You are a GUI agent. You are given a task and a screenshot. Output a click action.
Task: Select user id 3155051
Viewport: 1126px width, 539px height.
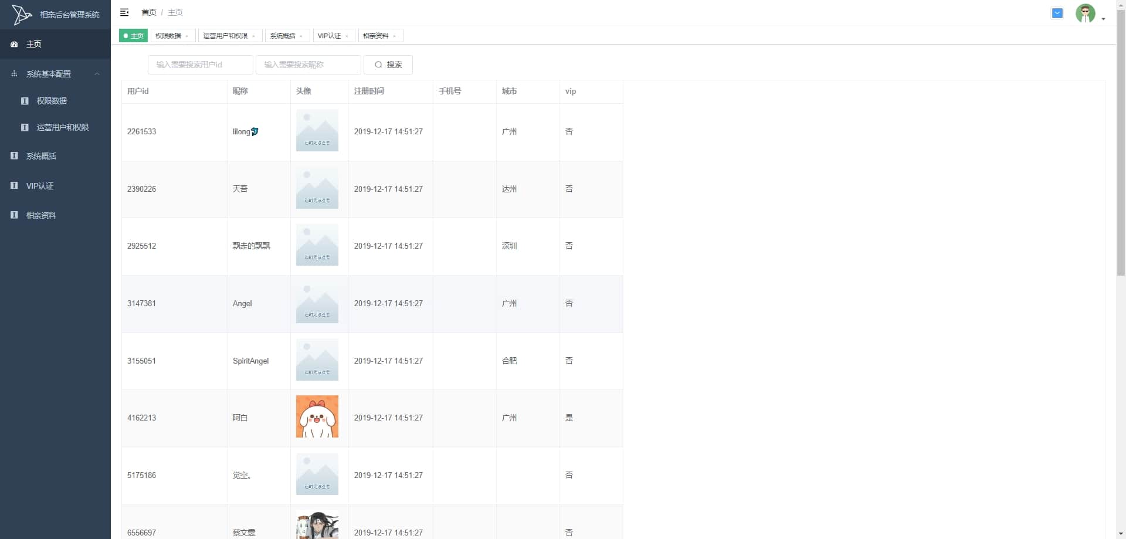(x=142, y=361)
